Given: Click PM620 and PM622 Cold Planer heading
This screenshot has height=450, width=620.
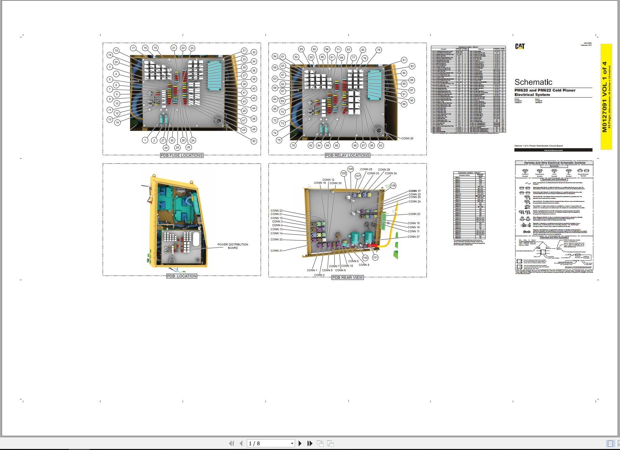Looking at the screenshot, I should click(545, 90).
